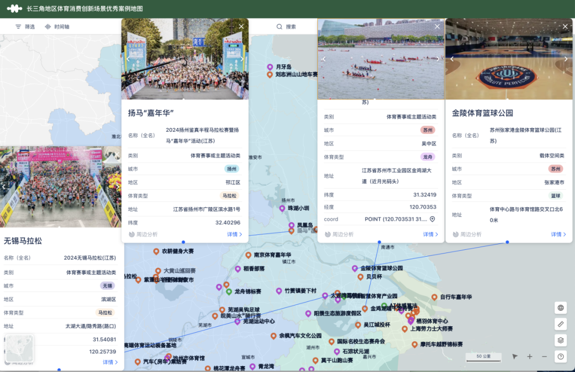The height and width of the screenshot is (372, 575).
Task: Select the 国际名校生态赛舟会 map marker
Action: click(332, 342)
